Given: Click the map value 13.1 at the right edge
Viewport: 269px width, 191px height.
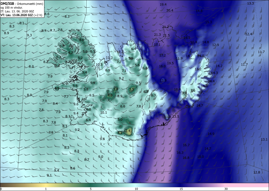Looking at the screenshot, I should pos(264,140).
